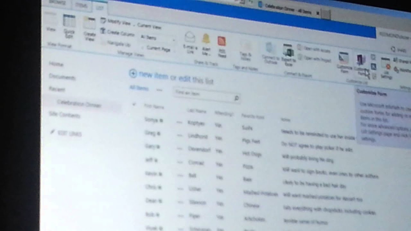Switch to the BROWSE ribbon tab
411x231 pixels.
pos(57,3)
